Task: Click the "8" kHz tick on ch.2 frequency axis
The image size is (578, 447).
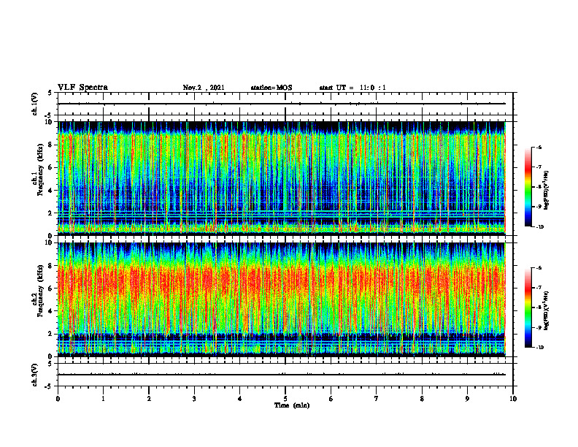Action: pos(51,266)
